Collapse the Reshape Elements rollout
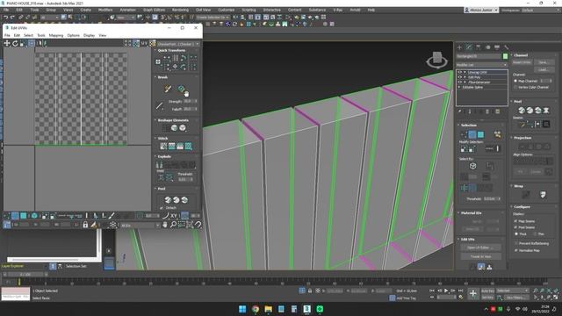 coord(173,120)
